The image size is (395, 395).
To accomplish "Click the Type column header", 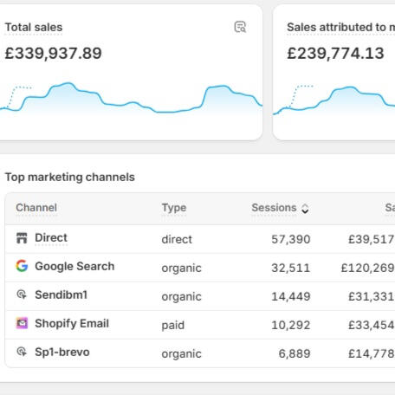I will [x=174, y=208].
